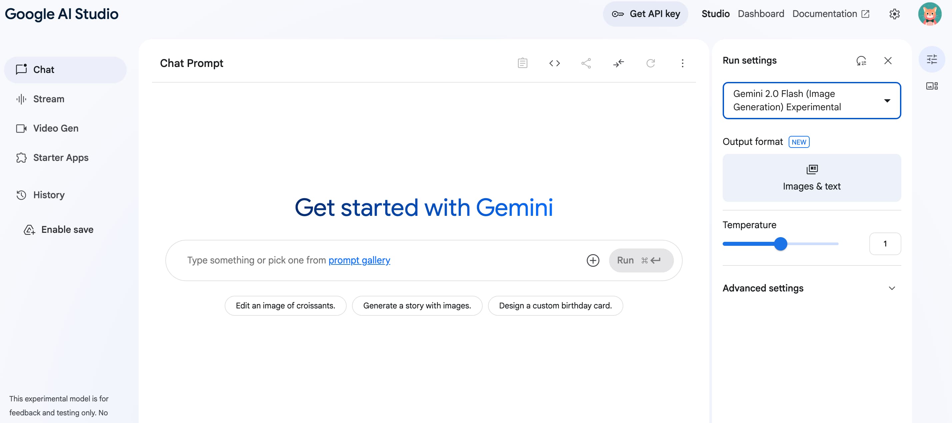
Task: Click the plus icon to insert media
Action: pyautogui.click(x=593, y=260)
